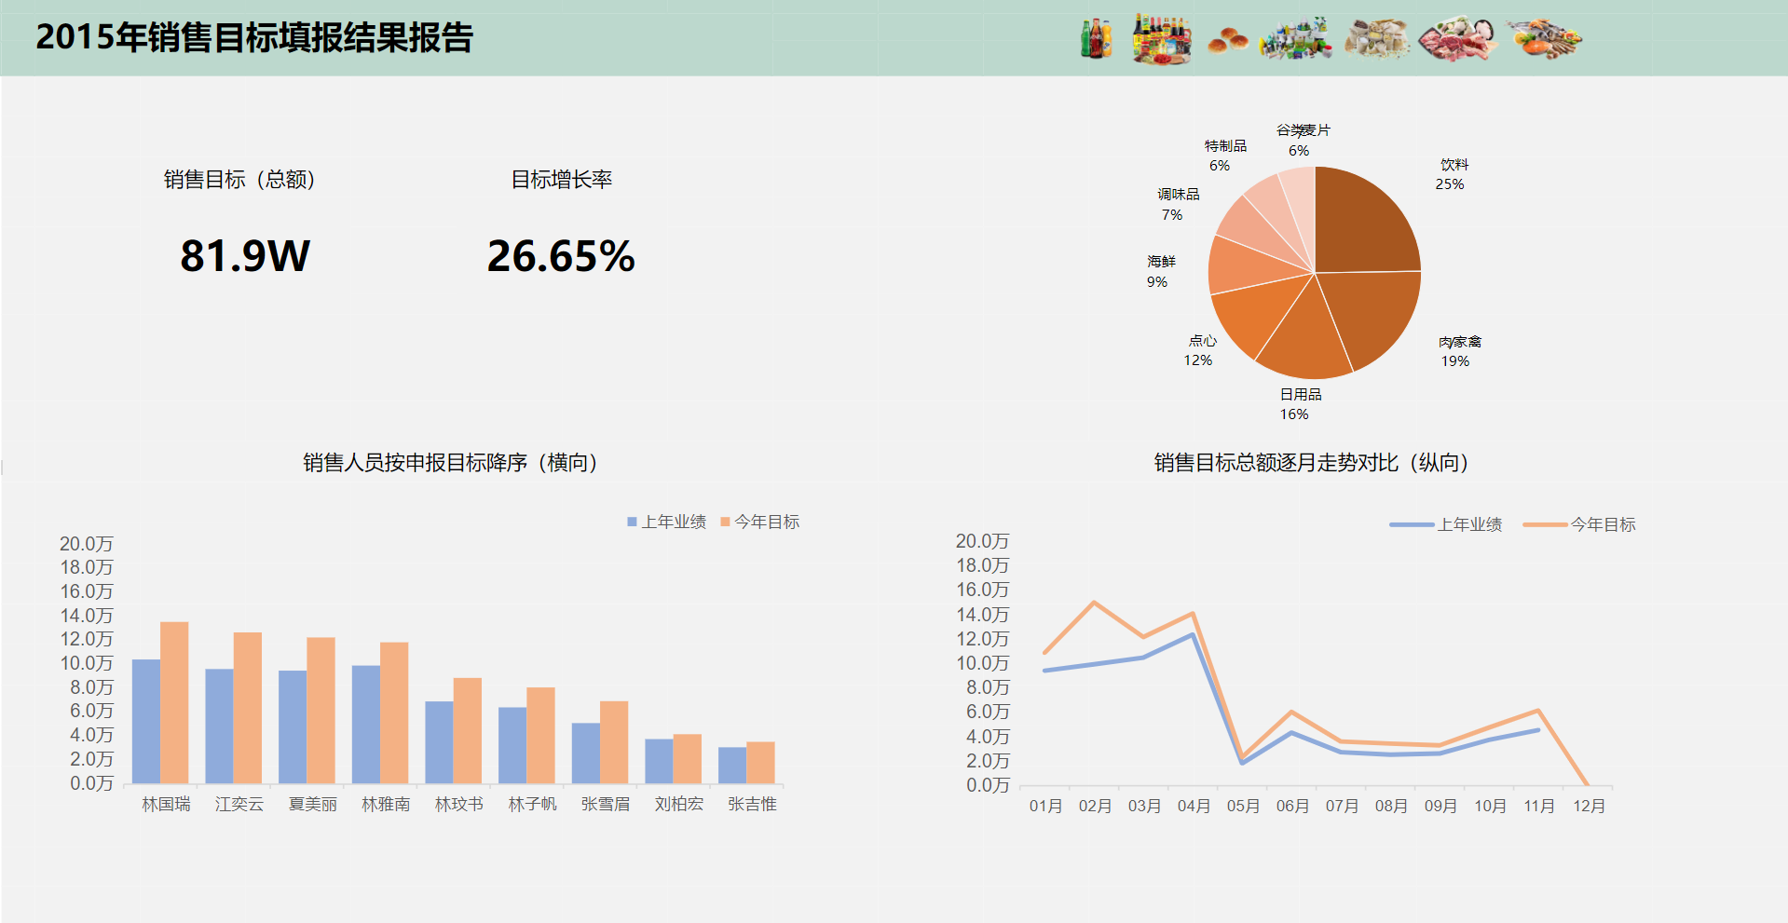Select 林雅南's orange 今年目标 bar

(x=394, y=713)
